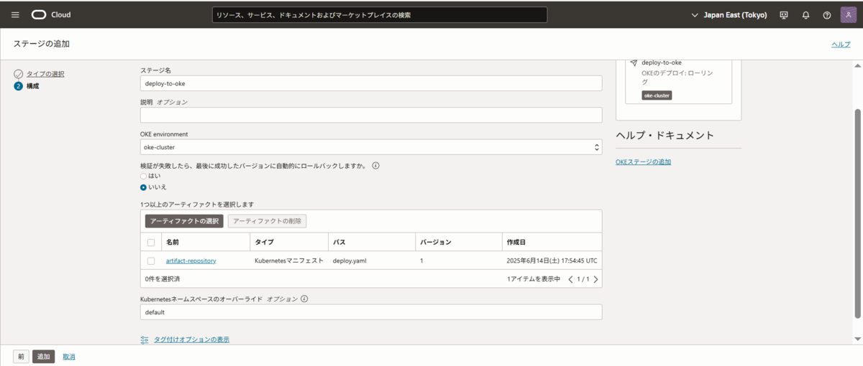Viewport: 863px width, 366px height.
Task: Click the 'deploy-to-oke' stage card title
Action: (x=662, y=63)
